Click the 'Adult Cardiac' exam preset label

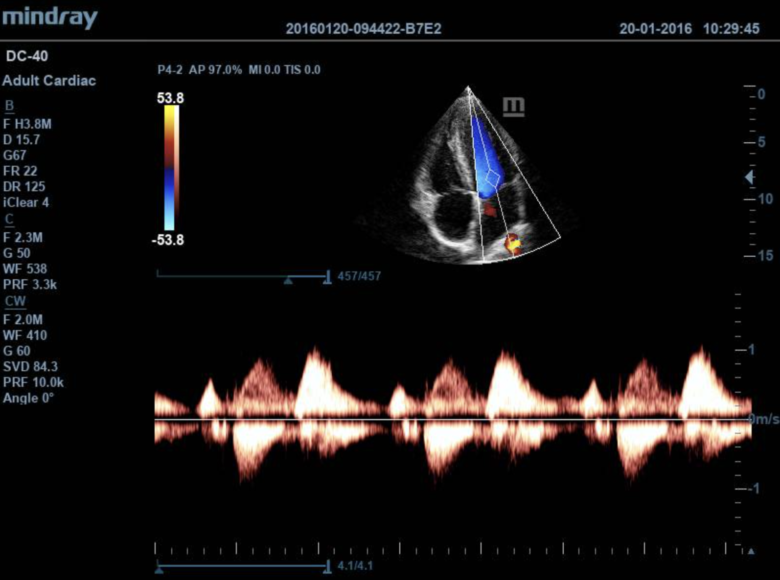[49, 81]
